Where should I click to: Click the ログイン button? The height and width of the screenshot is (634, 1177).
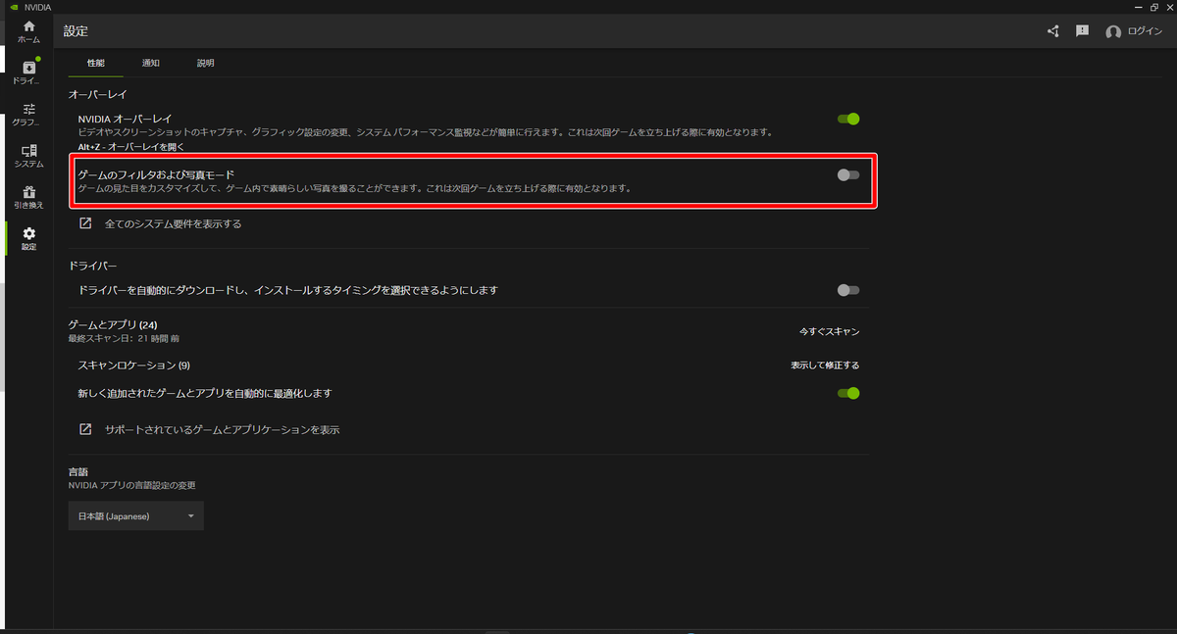(1145, 31)
